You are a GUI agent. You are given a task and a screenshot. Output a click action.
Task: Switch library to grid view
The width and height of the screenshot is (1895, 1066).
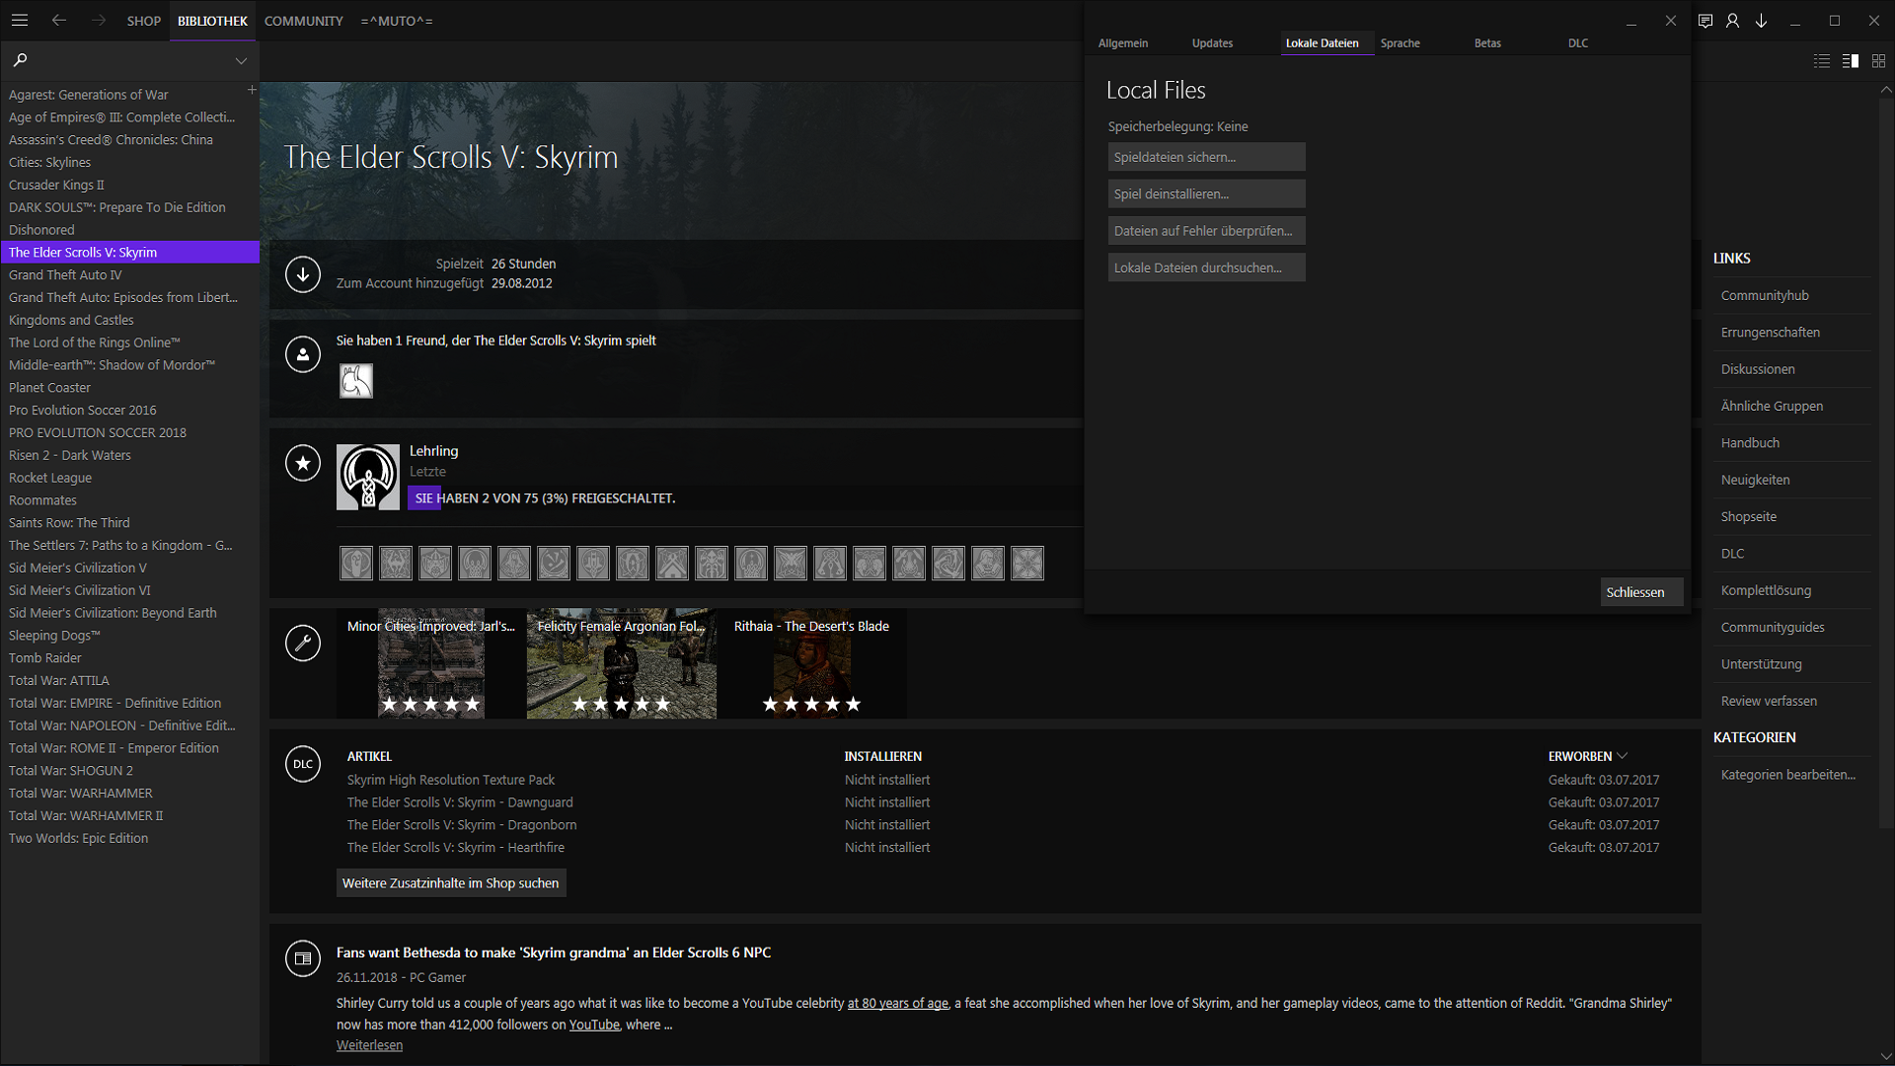[1878, 60]
